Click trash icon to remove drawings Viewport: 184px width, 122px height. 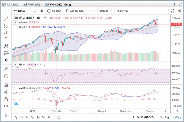point(6,115)
